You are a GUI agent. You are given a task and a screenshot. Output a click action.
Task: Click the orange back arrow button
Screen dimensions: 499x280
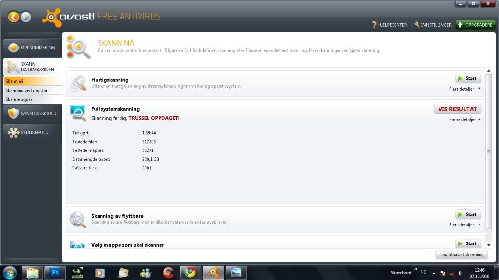point(13,18)
